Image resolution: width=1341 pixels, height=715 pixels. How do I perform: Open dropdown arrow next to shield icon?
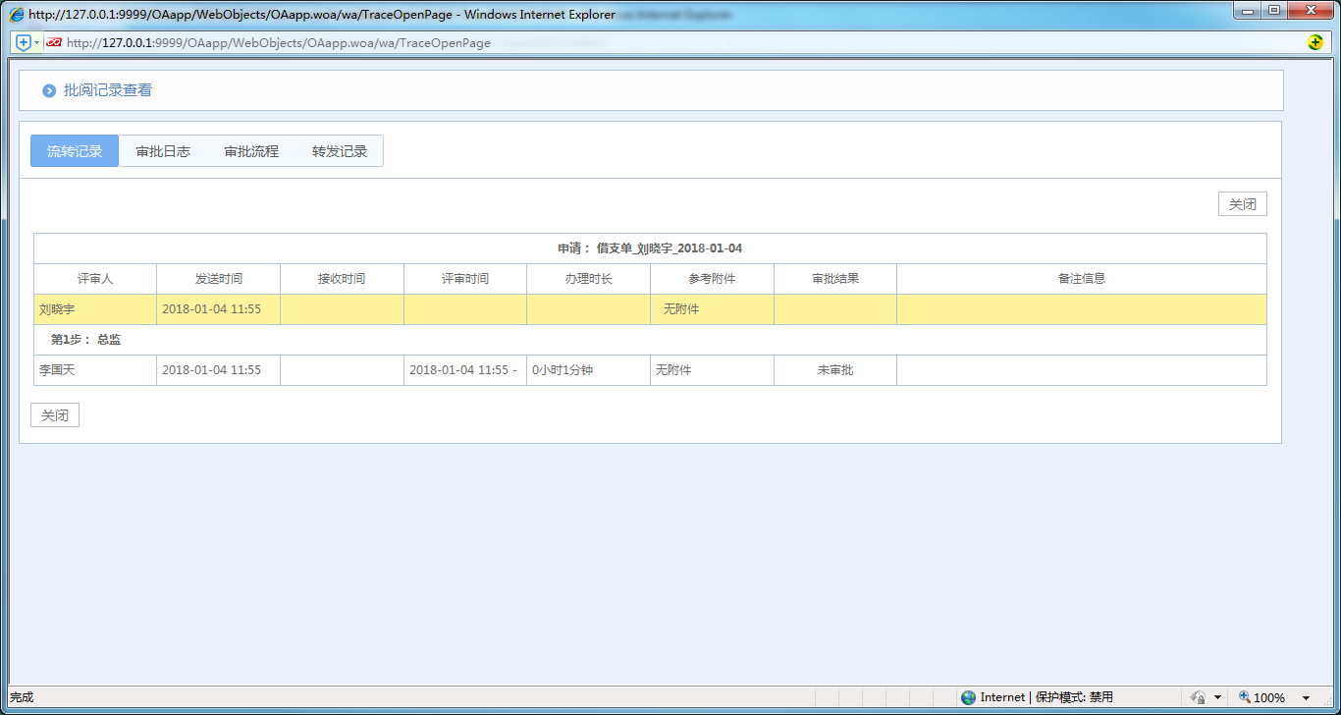click(37, 43)
